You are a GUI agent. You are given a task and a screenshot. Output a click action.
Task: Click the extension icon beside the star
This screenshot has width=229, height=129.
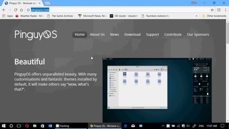tap(219, 10)
